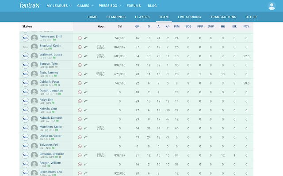This screenshot has height=176, width=283.
Task: Click trade arrows icon for Wallmark, Lucas
Action: click(86, 56)
